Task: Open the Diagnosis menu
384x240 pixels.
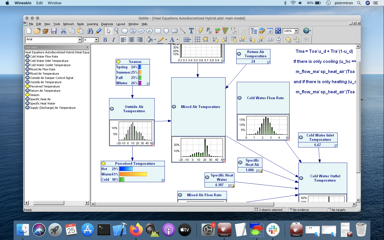Action: tap(107, 24)
